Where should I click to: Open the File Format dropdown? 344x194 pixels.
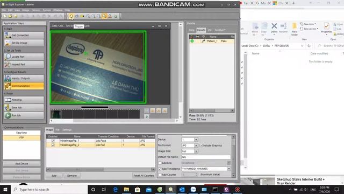pyautogui.click(x=196, y=145)
